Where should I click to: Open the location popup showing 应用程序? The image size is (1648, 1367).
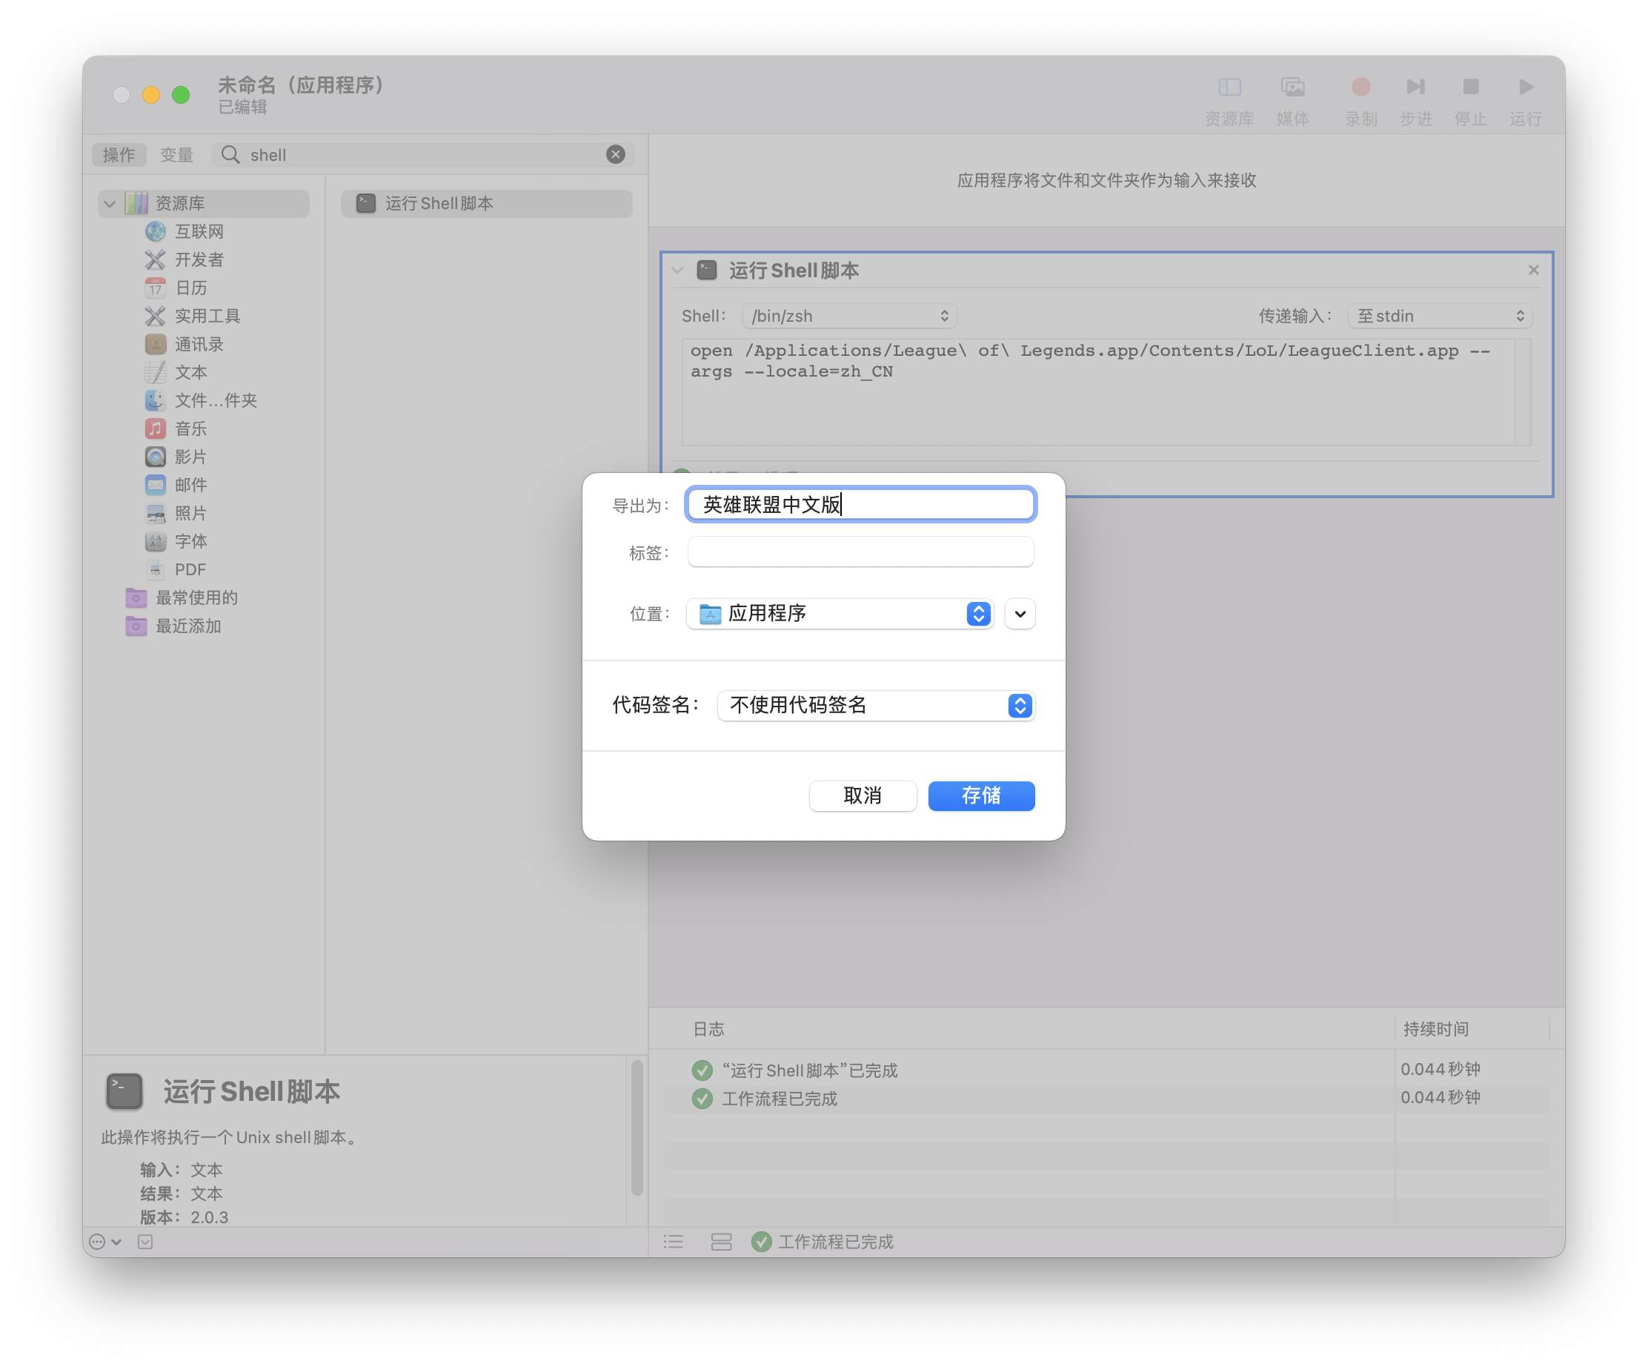click(x=840, y=613)
